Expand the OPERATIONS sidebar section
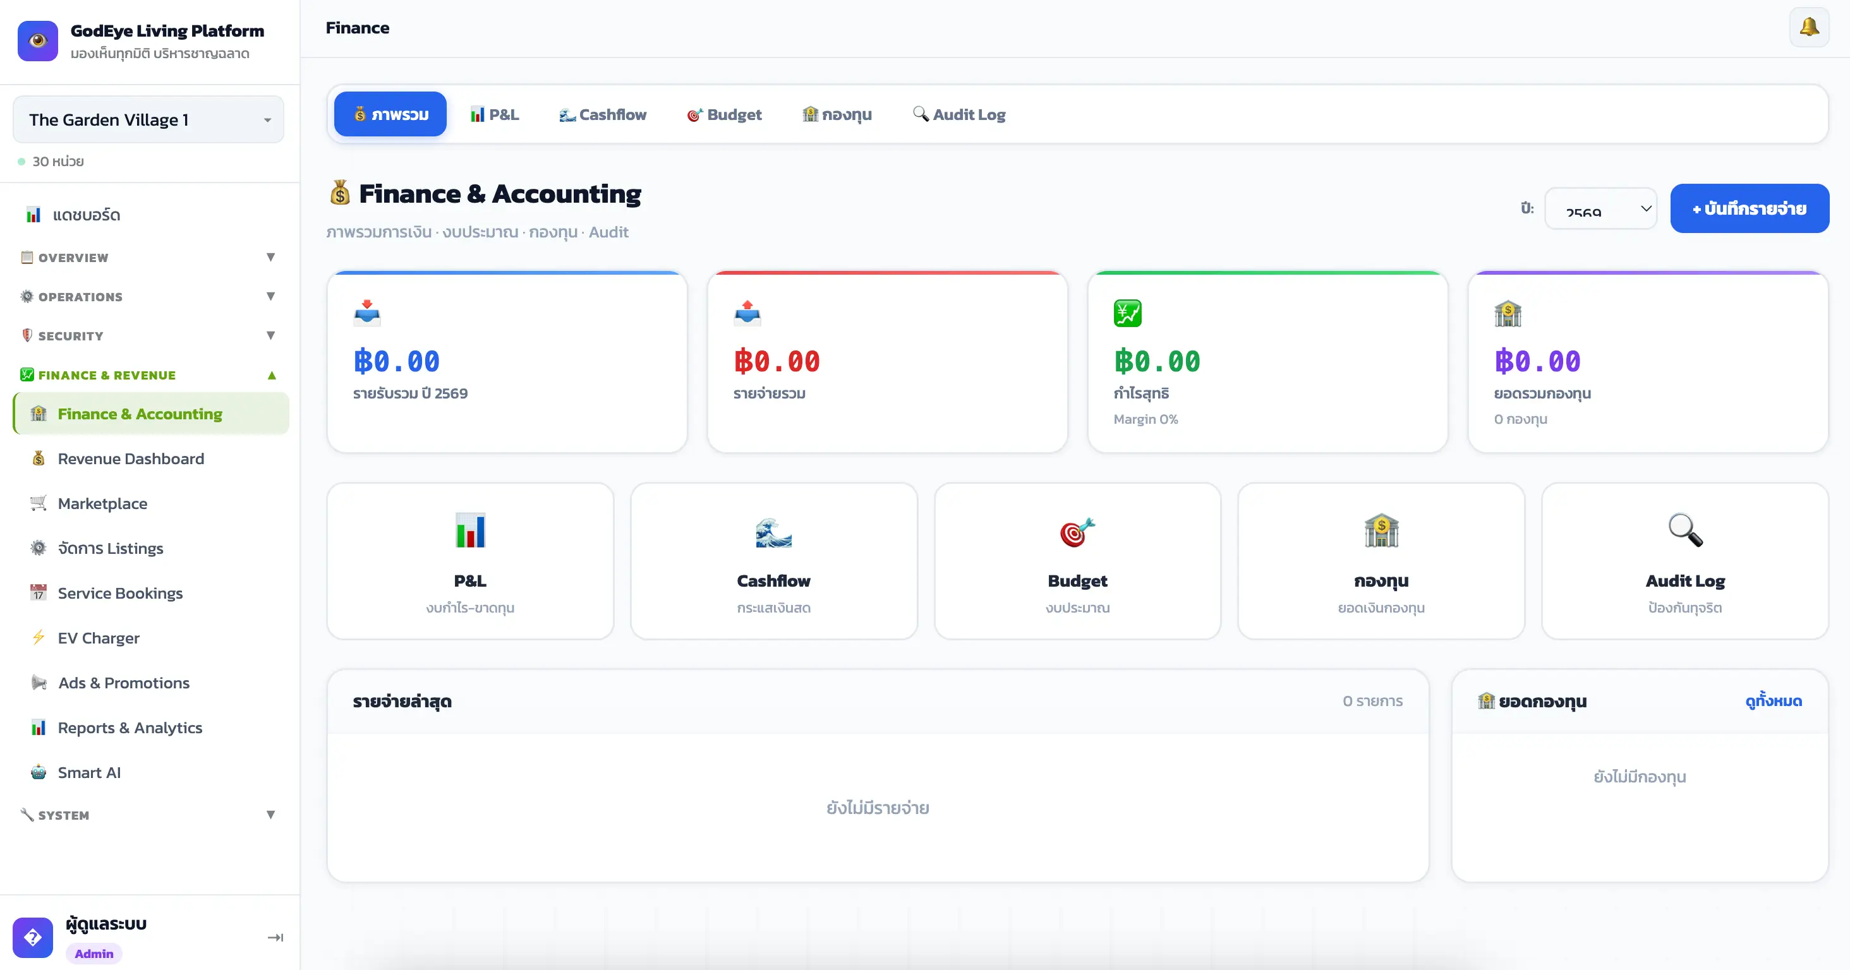Screen dimensions: 1850x970 click(148, 297)
